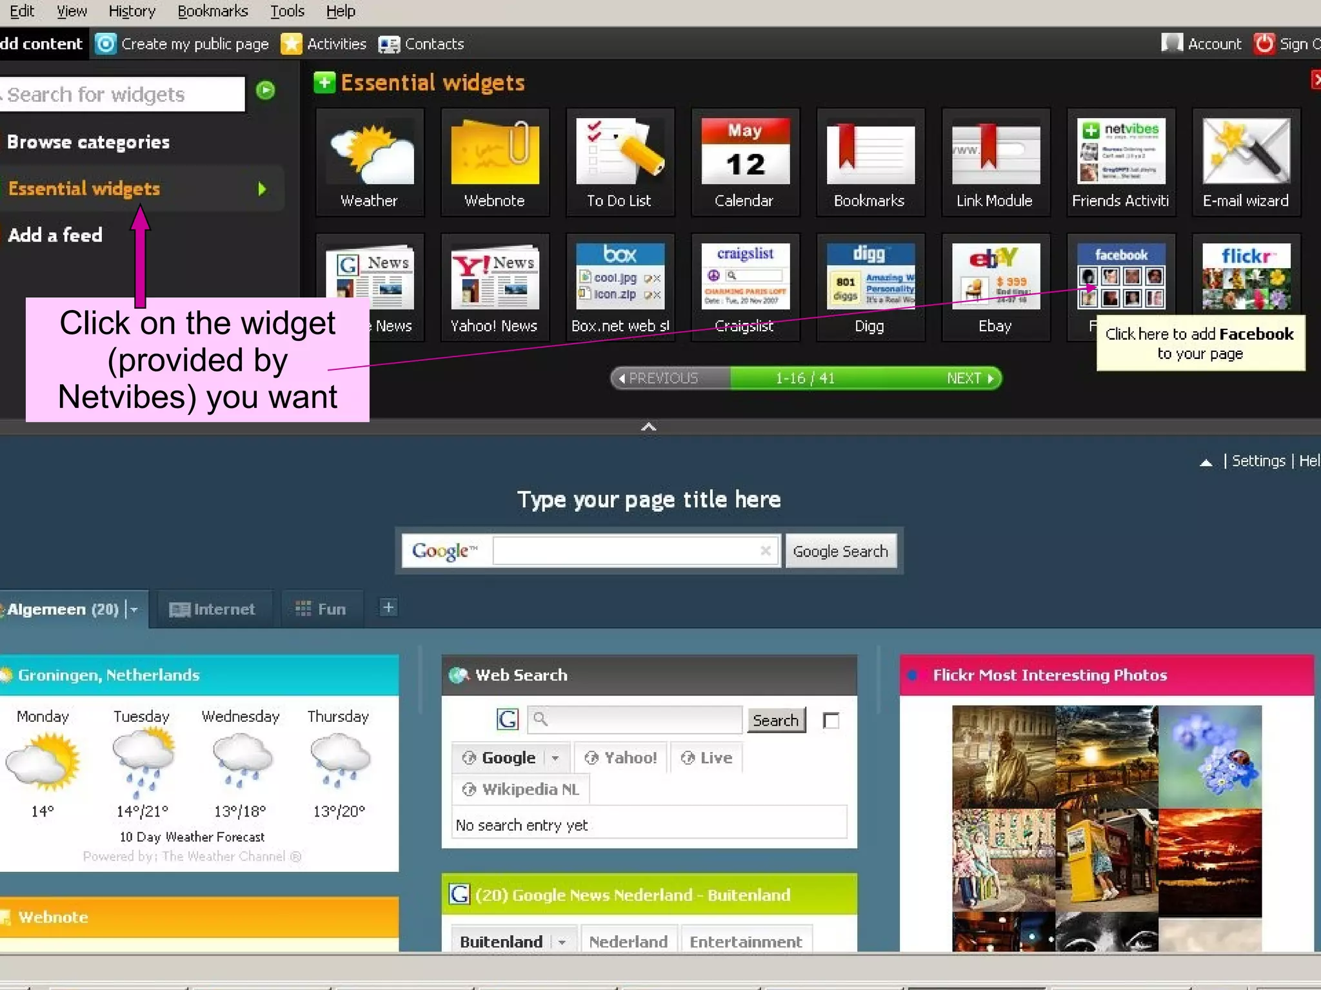1321x990 pixels.
Task: Open the View menu
Action: click(x=72, y=11)
